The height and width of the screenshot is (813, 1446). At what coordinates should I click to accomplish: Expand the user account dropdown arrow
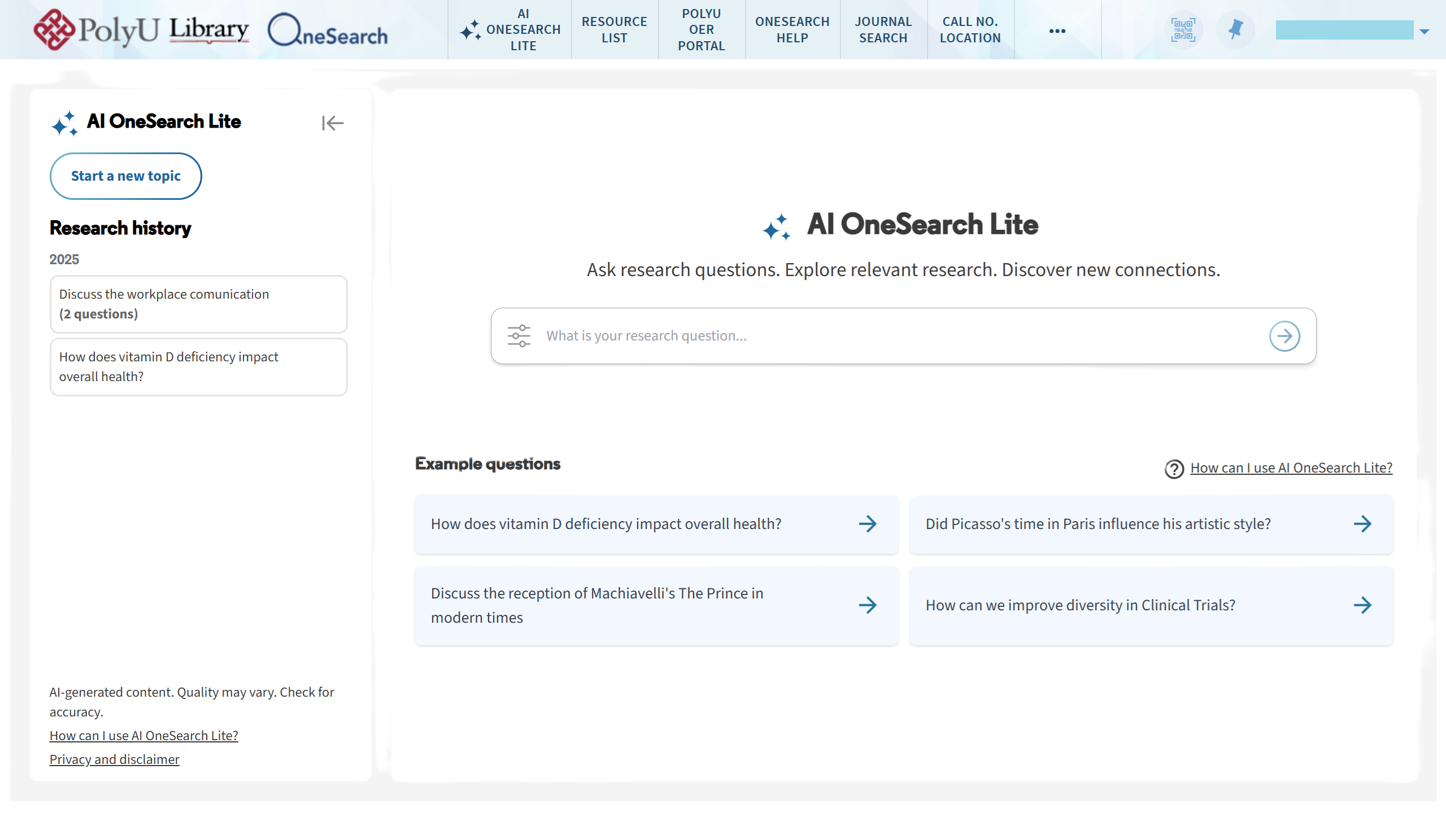point(1425,32)
